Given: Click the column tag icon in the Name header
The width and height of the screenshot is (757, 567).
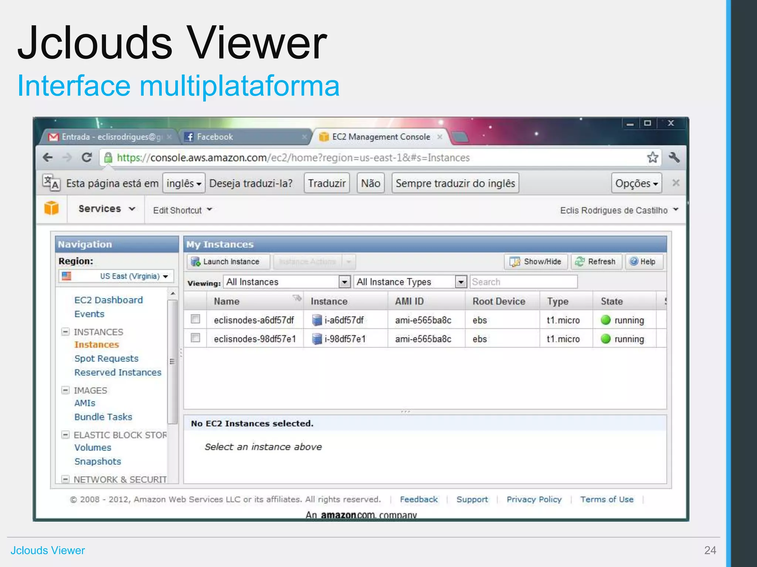Looking at the screenshot, I should [x=297, y=298].
